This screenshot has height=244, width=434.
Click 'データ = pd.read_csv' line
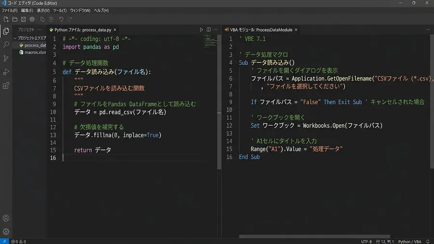(120, 112)
